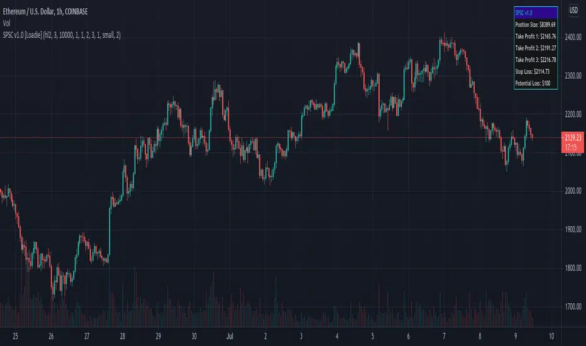Click the 1700.00 price axis label
The image size is (586, 346).
(573, 308)
